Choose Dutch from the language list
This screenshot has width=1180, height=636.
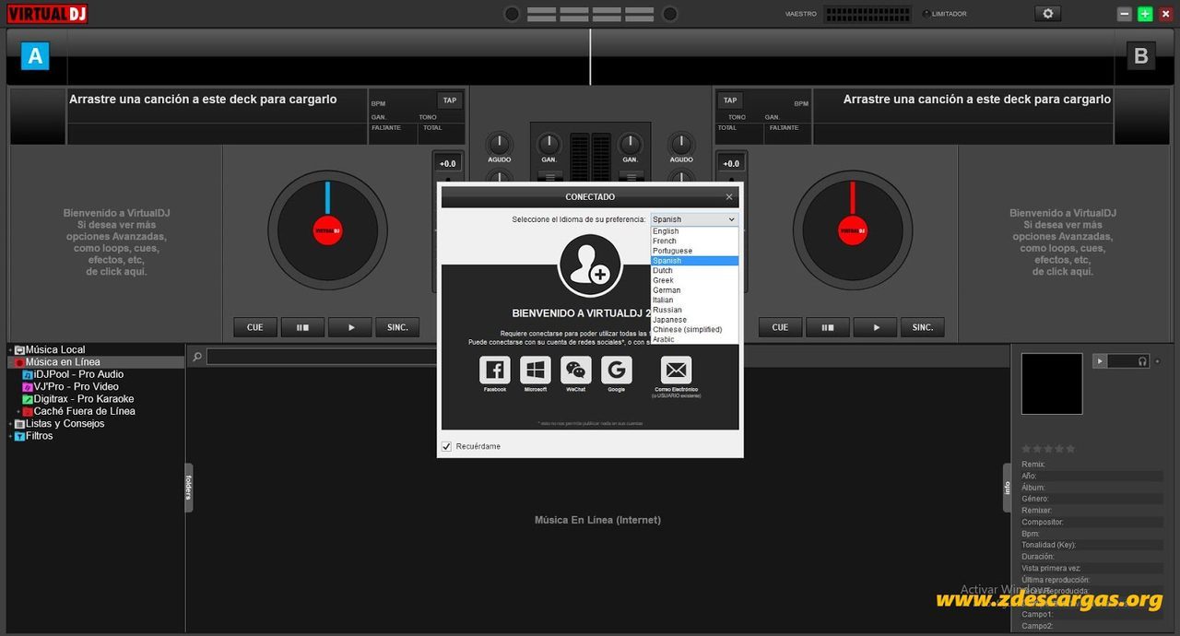pos(694,270)
